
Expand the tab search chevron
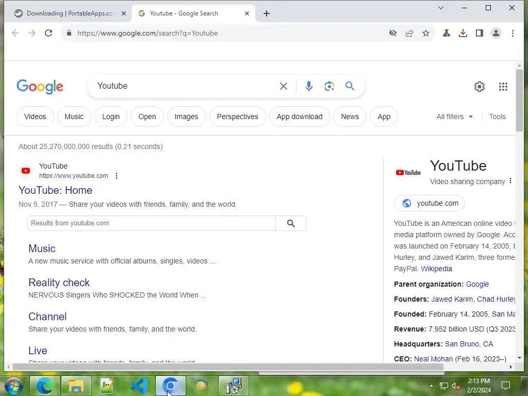[441, 8]
